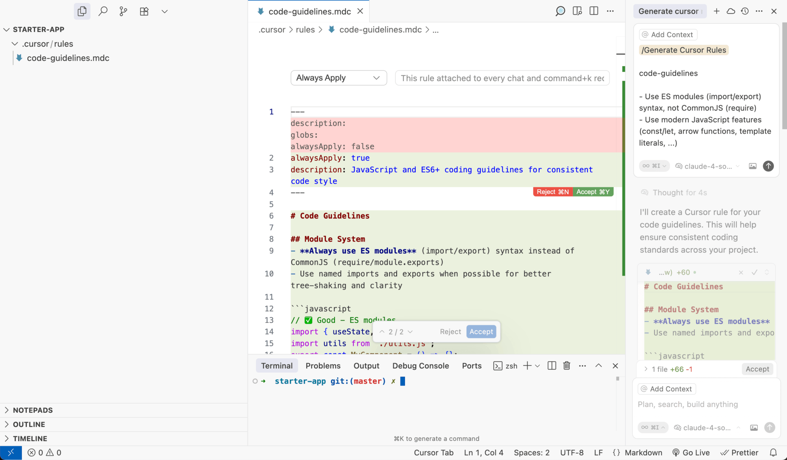Click Go Live in the status bar

691,453
